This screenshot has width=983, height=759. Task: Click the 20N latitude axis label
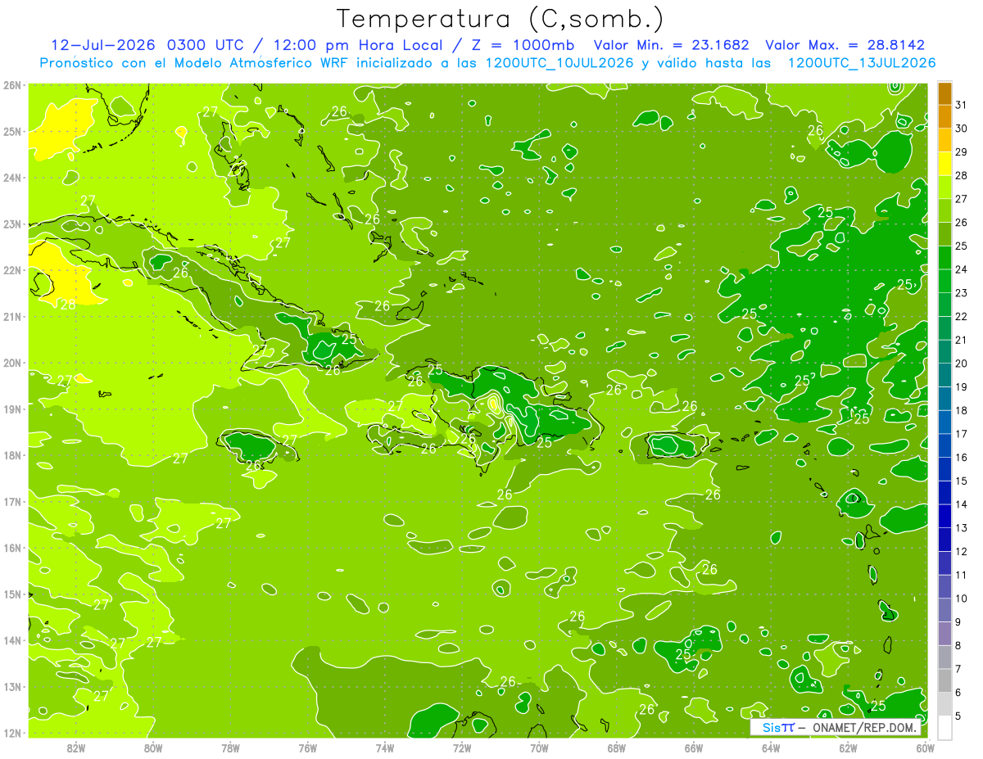12,363
